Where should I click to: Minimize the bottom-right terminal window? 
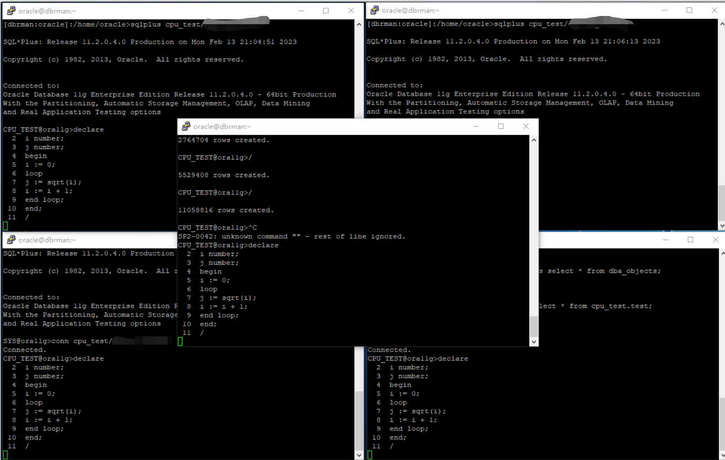point(666,240)
